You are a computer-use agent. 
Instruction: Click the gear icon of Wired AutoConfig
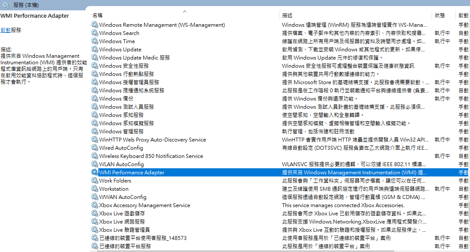95,148
